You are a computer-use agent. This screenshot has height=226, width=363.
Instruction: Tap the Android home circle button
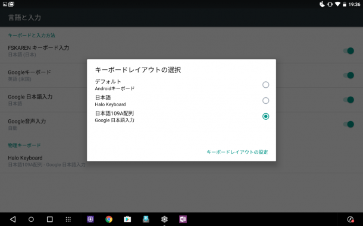tap(31, 219)
